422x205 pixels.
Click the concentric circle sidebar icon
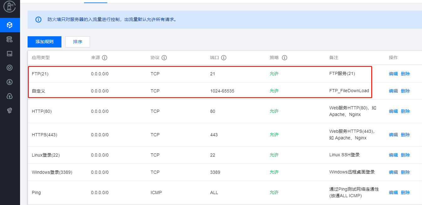tap(10, 68)
